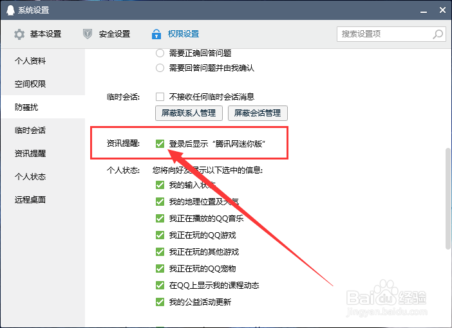Screen dimensions: 452x328
Task: Click the 搜索设置项 search field
Action: [x=391, y=34]
